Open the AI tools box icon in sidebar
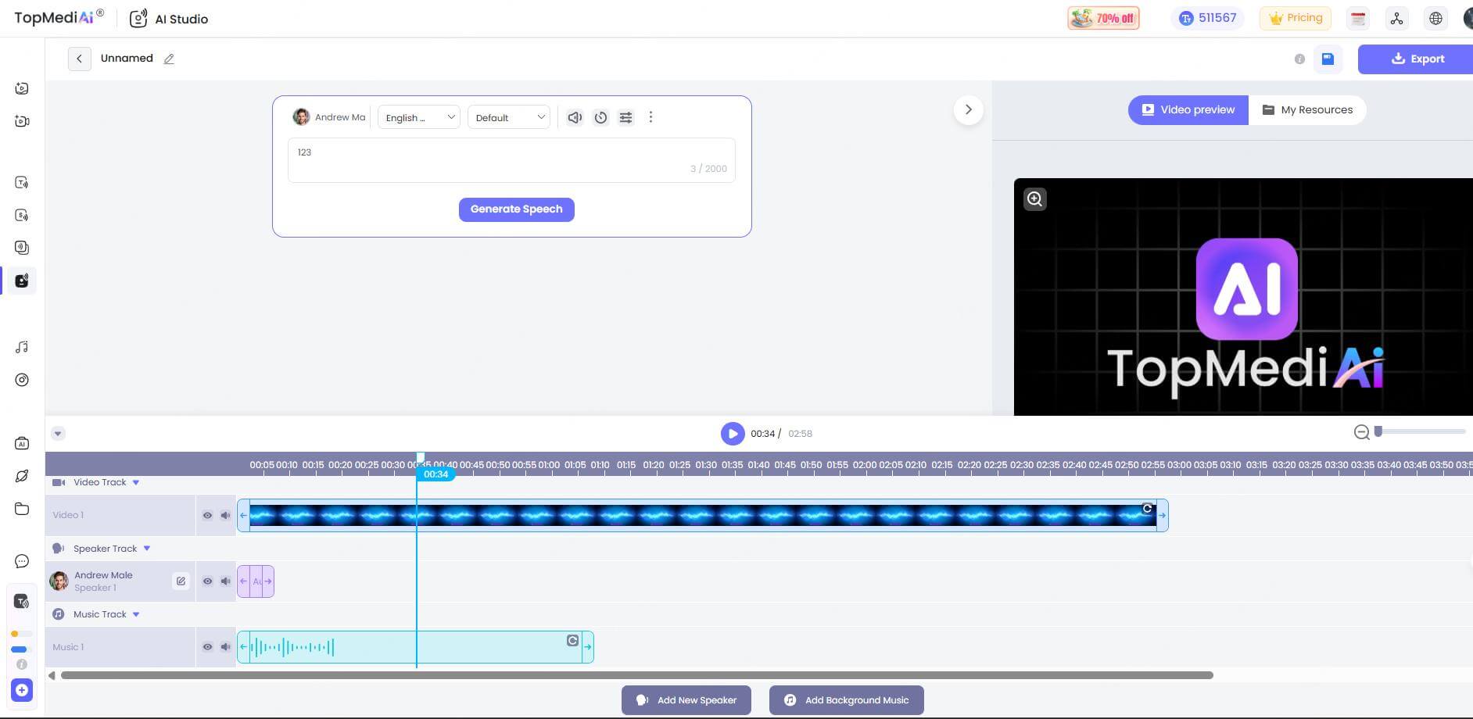Image resolution: width=1473 pixels, height=719 pixels. click(x=22, y=443)
